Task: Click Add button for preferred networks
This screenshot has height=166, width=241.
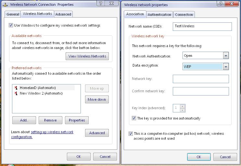Action: coord(24,120)
